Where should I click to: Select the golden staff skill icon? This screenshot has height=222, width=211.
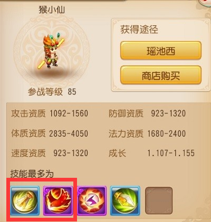click(x=25, y=201)
